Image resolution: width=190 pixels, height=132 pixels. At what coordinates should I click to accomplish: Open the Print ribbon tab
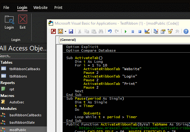coord(58,7)
